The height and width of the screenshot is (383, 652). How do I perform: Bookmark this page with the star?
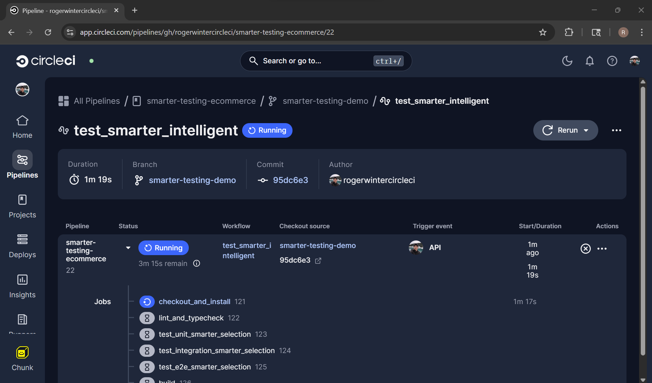tap(542, 32)
